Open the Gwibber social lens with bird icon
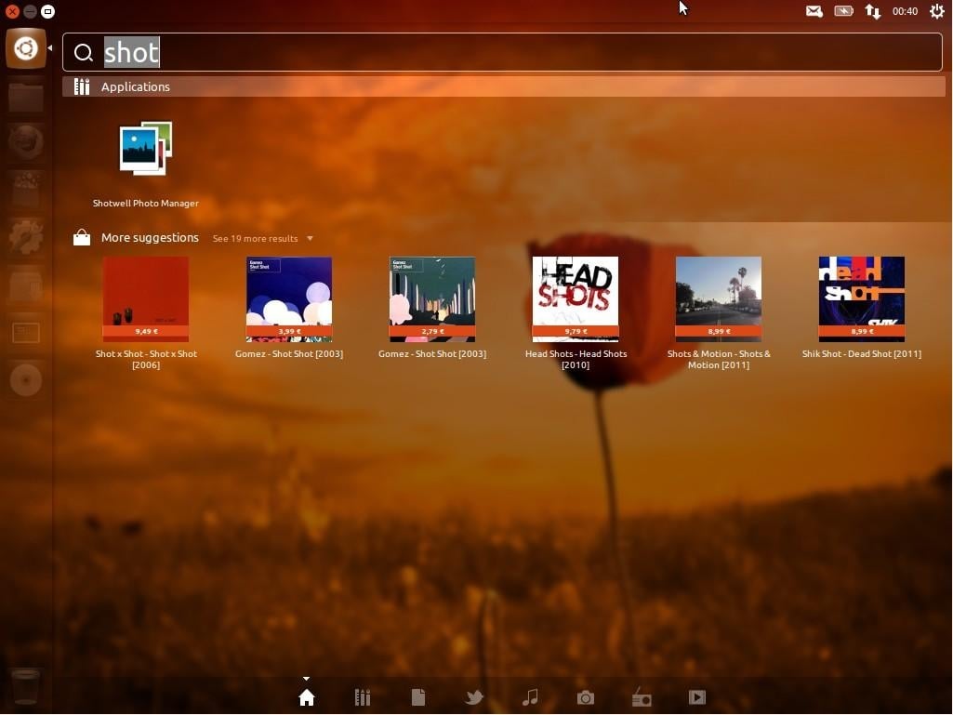This screenshot has height=715, width=953. (474, 697)
